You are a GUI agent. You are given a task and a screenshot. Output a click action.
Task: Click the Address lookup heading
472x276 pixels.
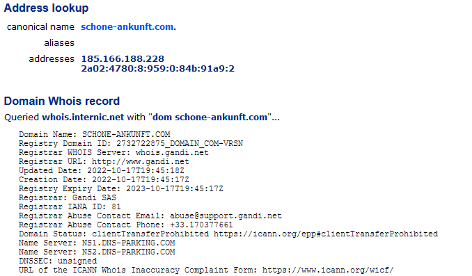coord(46,8)
